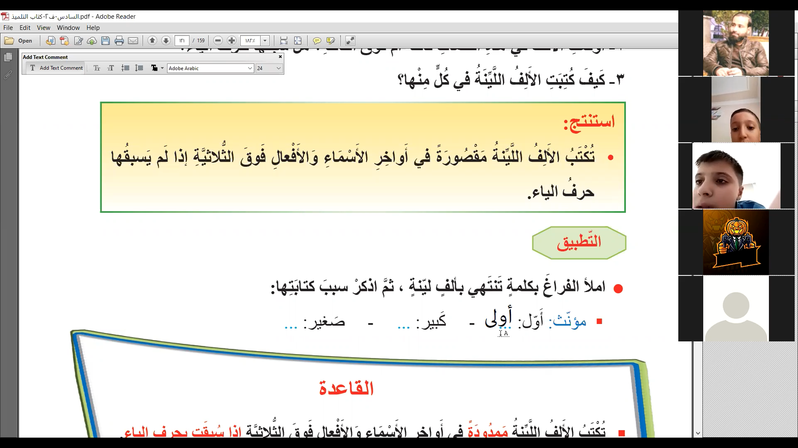The width and height of the screenshot is (798, 448).
Task: Click the blank dots after صغير
Action: (x=291, y=327)
